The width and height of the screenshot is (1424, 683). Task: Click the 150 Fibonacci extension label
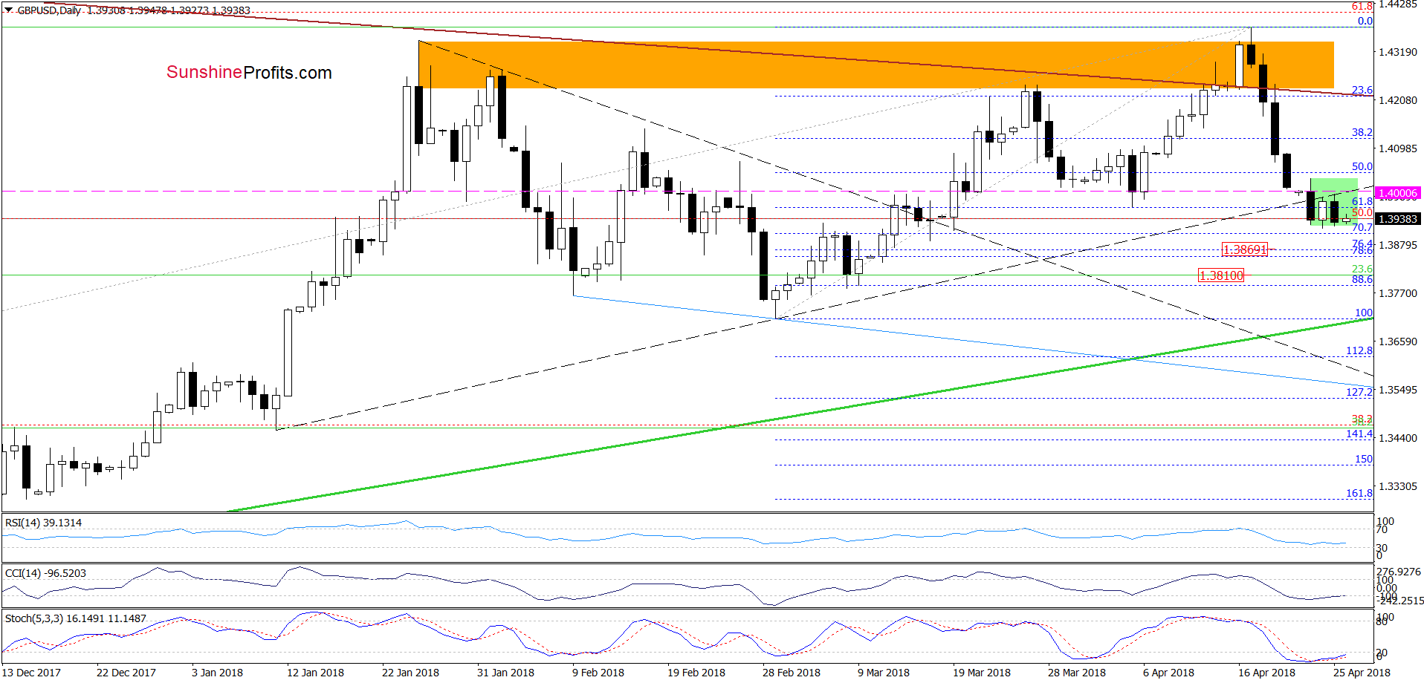(x=1364, y=459)
